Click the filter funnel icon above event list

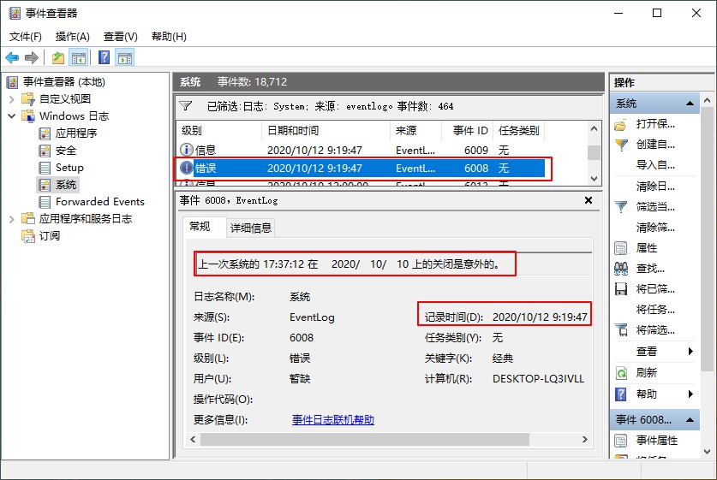[186, 106]
